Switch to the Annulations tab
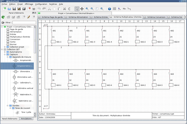Viewport: 187px width, 124px height. [26, 119]
